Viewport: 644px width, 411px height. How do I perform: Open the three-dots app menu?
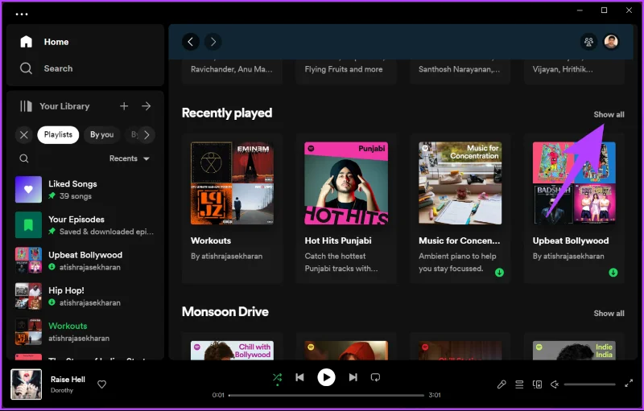[x=22, y=14]
